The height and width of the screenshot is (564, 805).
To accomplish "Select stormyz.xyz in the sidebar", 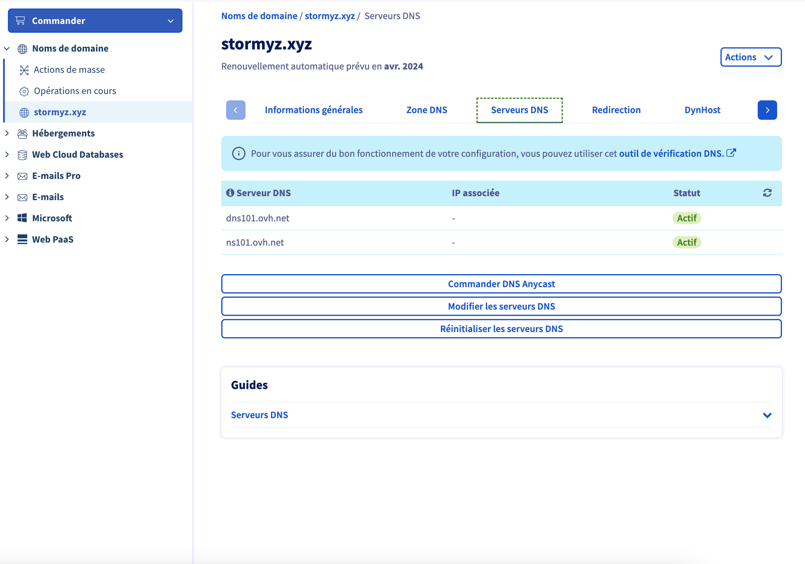I will coord(60,112).
